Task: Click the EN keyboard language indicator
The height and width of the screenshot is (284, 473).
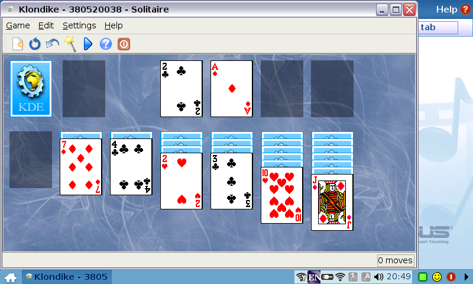Action: pyautogui.click(x=314, y=277)
